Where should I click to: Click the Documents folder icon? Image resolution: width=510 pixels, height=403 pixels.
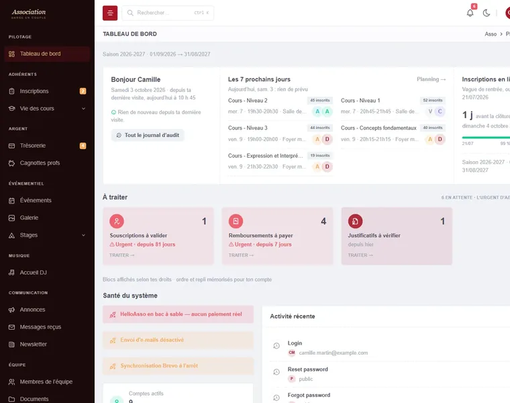pos(11,399)
